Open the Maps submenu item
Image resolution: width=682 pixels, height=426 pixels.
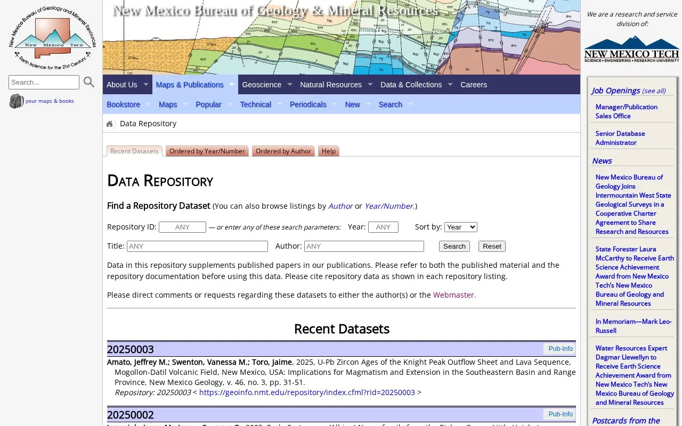pyautogui.click(x=168, y=104)
